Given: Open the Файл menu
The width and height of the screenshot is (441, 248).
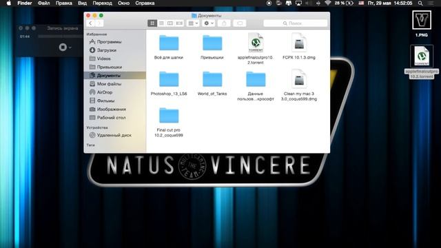Looking at the screenshot, I should point(43,3).
